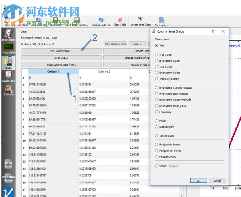
Task: Open the Calibrate sidebar page
Action: [8, 77]
